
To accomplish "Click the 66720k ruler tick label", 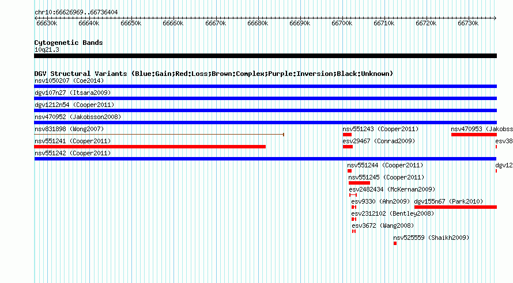I will [426, 23].
